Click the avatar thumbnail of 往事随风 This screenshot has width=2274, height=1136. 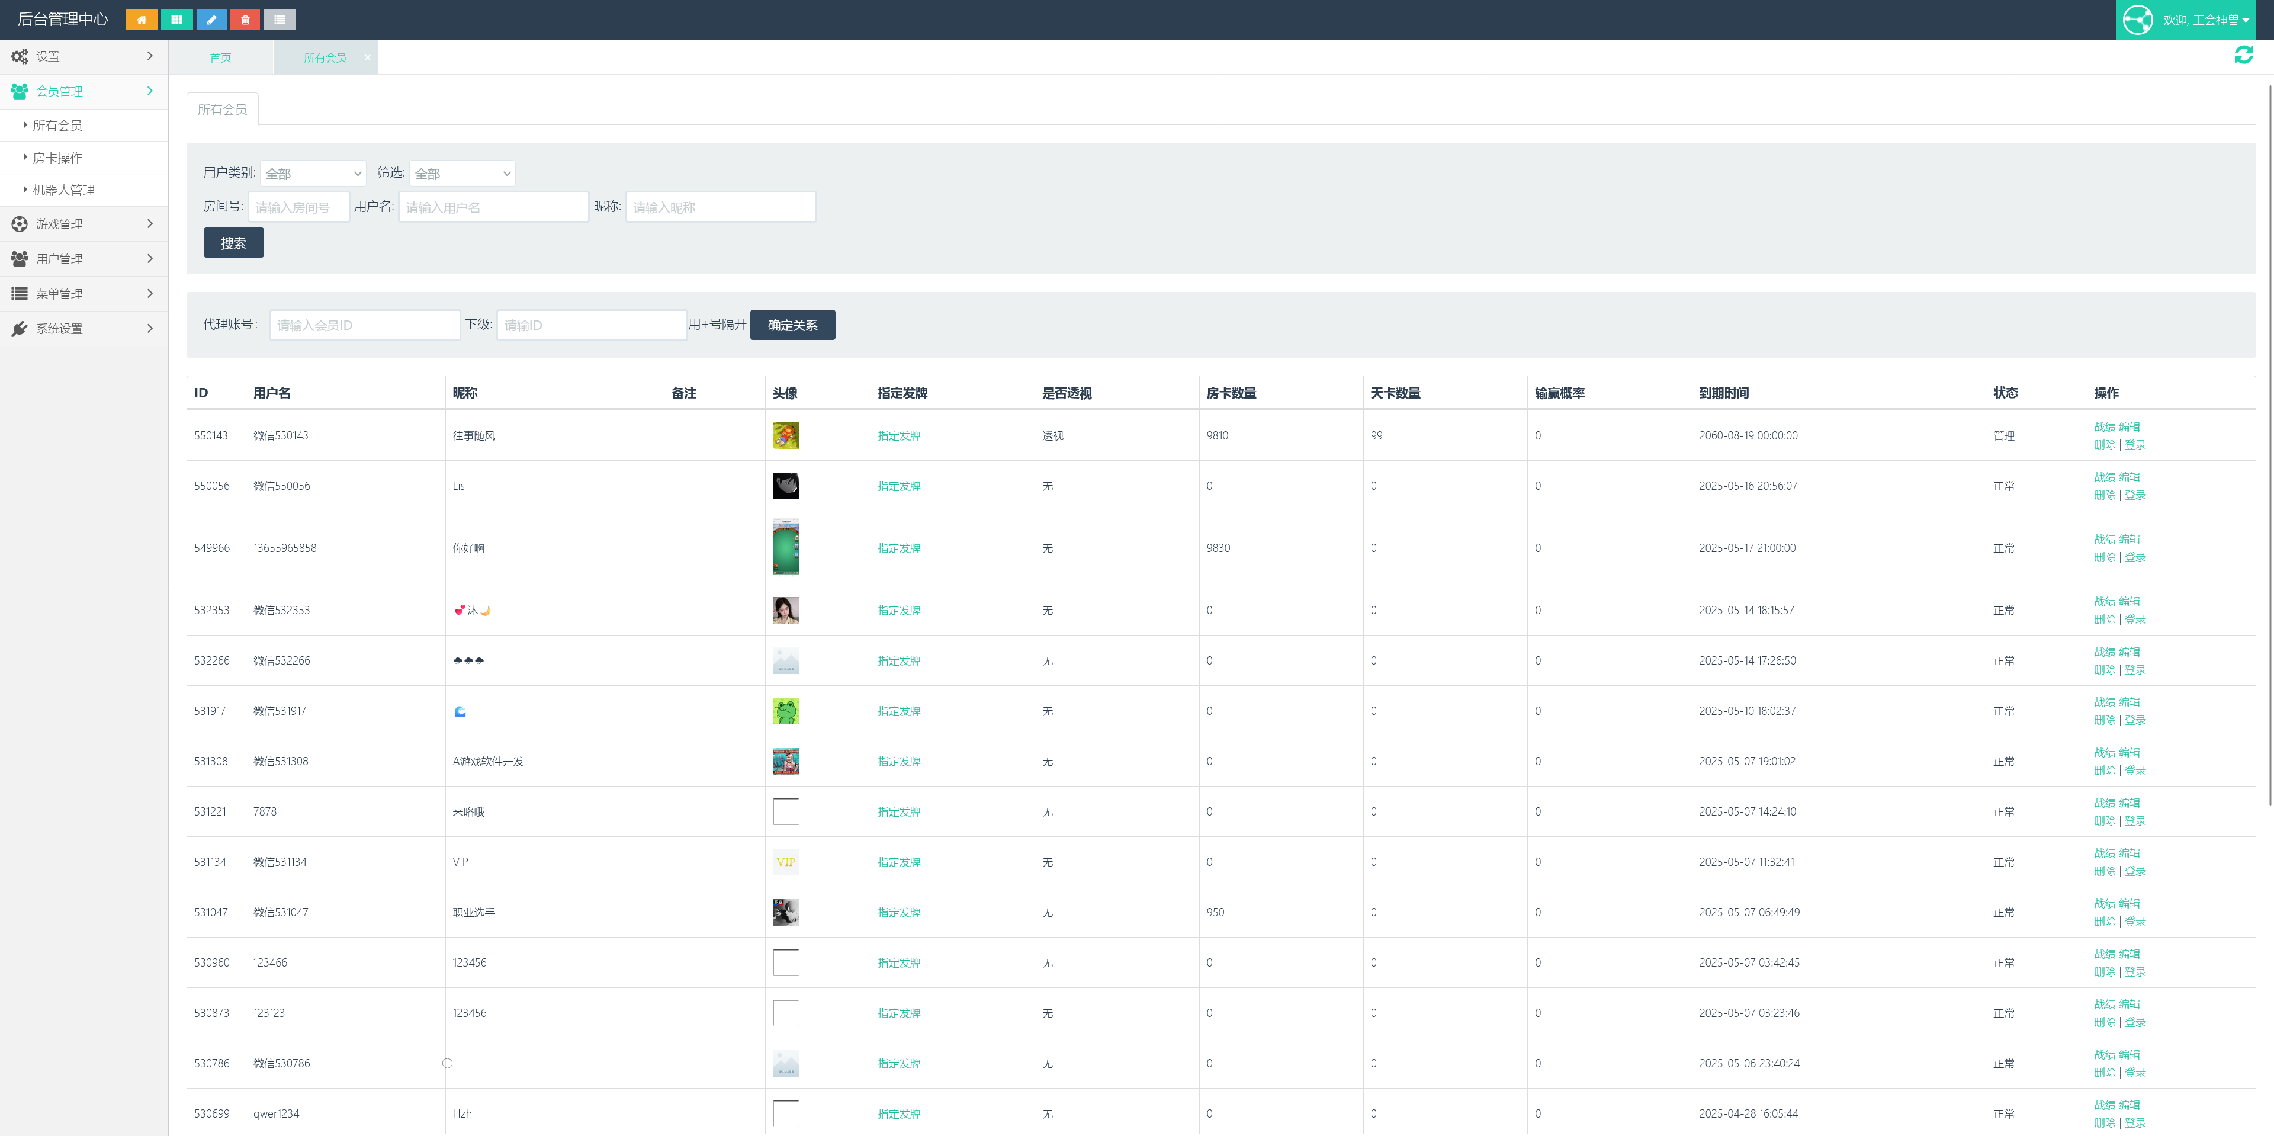point(785,436)
